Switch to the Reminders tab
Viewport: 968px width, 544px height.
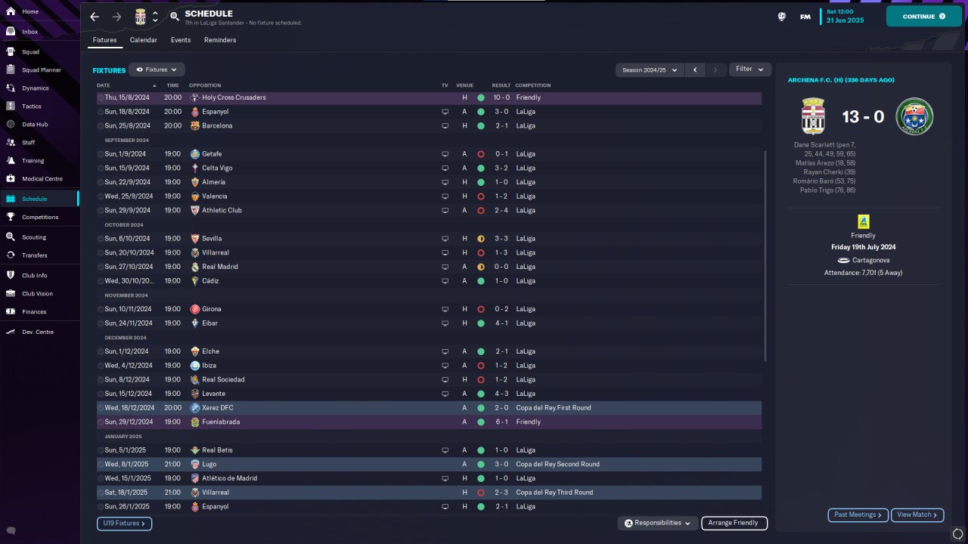click(x=220, y=40)
